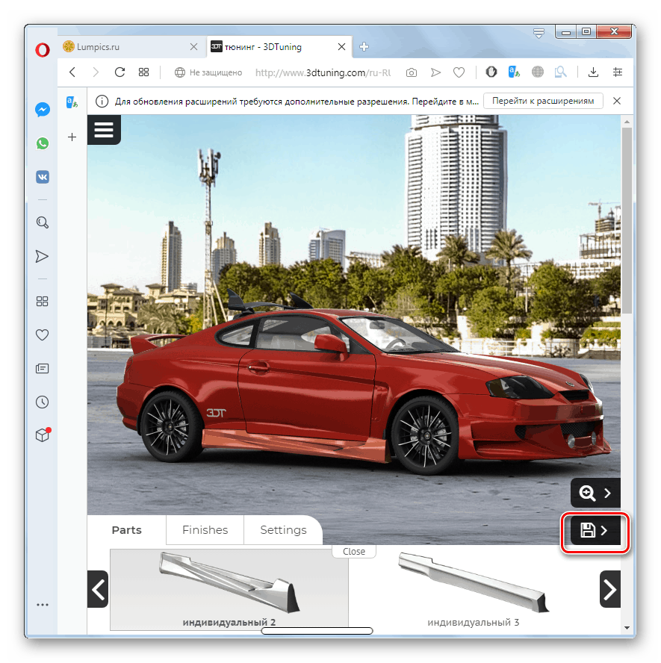Open browsing History via the clock icon
661x663 pixels.
click(43, 402)
